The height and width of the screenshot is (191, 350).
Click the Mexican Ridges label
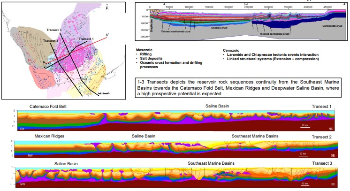[x=49, y=136]
